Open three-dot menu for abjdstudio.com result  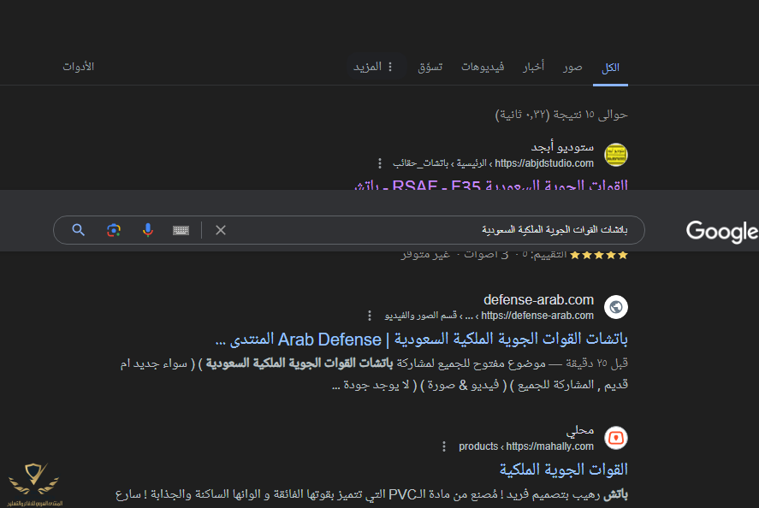click(x=380, y=163)
